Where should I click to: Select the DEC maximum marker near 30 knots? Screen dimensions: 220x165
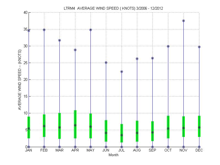point(199,47)
